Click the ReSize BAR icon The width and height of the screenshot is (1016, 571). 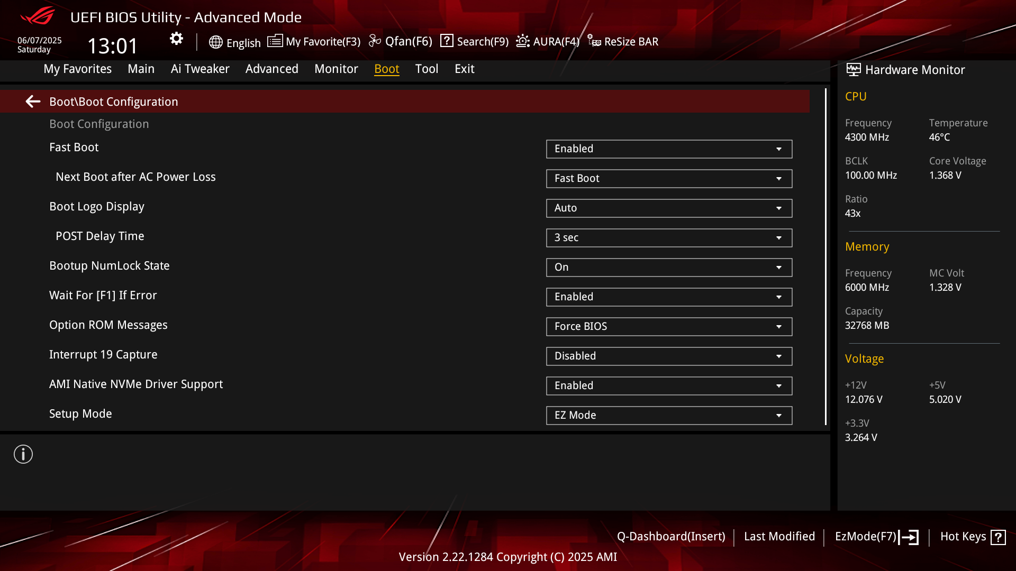(594, 41)
